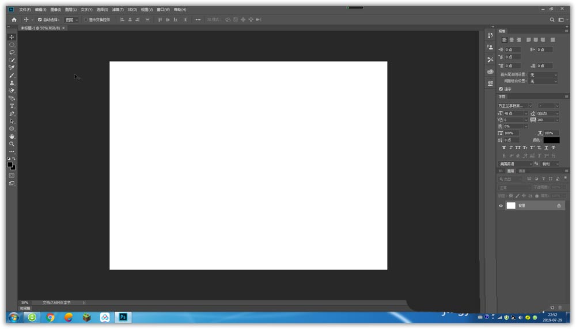The height and width of the screenshot is (329, 576).
Task: Open the font style dropdown
Action: click(x=548, y=106)
